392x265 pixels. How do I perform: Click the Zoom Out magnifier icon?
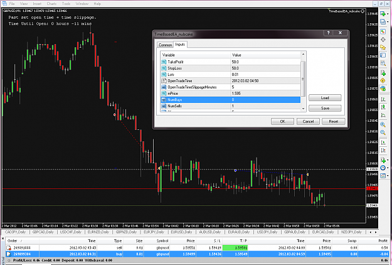(383, 132)
